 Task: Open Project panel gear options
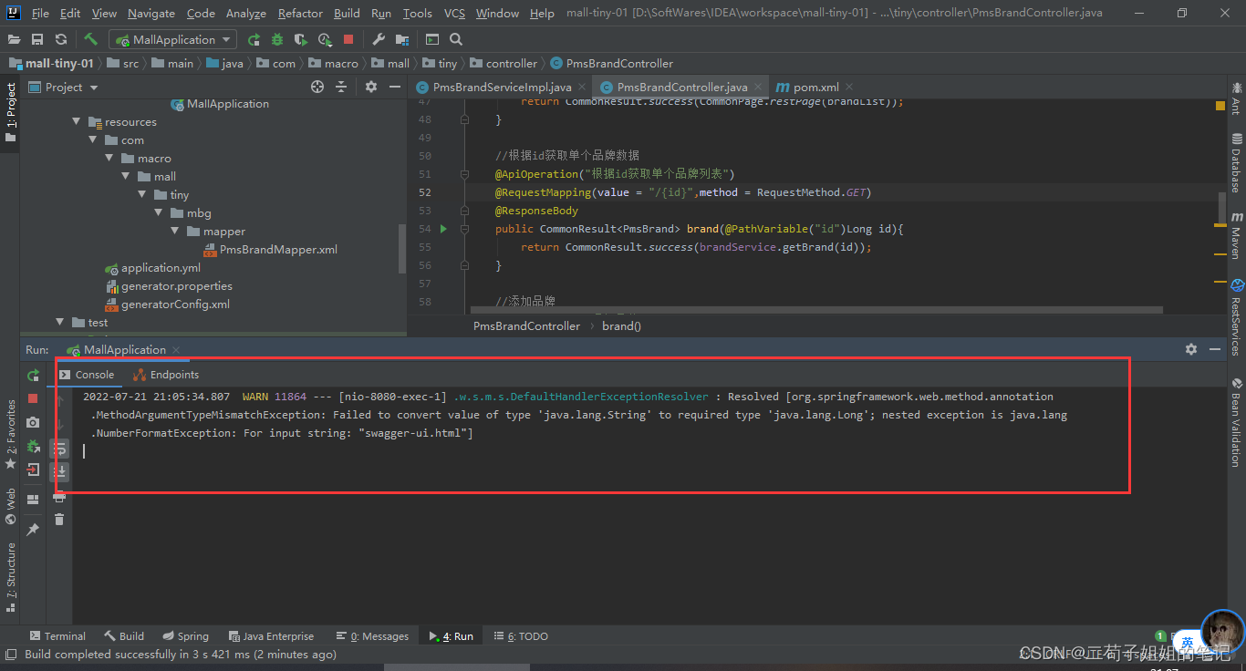point(370,87)
